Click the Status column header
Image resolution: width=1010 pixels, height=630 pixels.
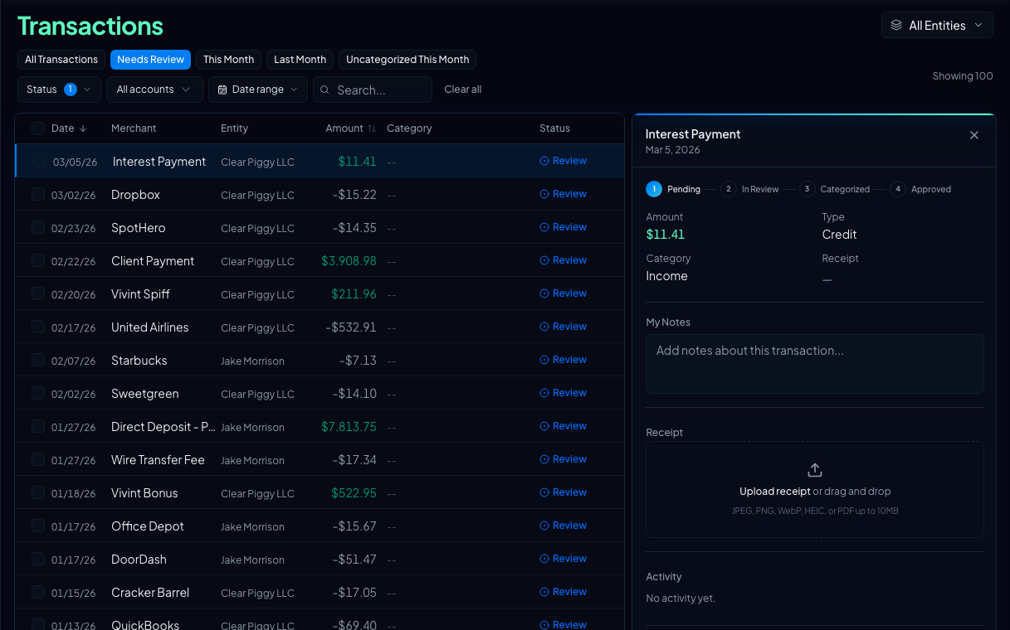click(554, 128)
